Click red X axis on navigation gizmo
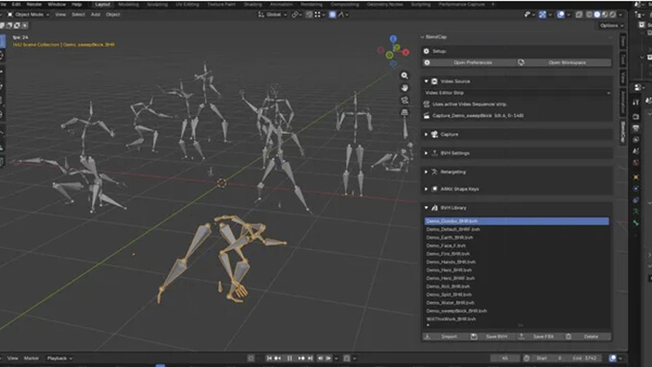652x367 pixels. pyautogui.click(x=406, y=52)
